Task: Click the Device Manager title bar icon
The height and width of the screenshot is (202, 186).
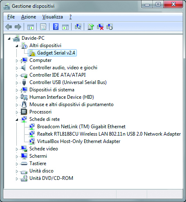Action: pyautogui.click(x=7, y=6)
